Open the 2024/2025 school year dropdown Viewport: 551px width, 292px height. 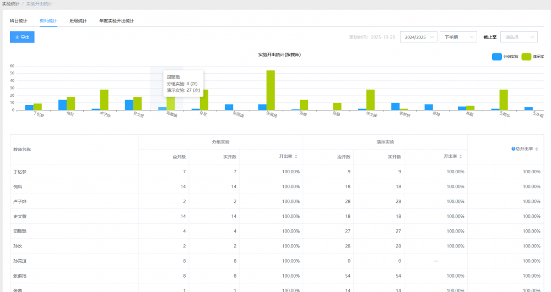point(418,37)
